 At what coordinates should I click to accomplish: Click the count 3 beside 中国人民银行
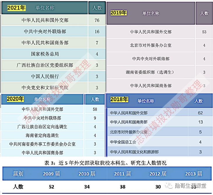(x=97, y=76)
